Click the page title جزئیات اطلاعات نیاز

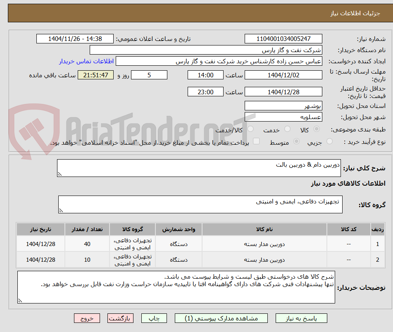(355, 13)
